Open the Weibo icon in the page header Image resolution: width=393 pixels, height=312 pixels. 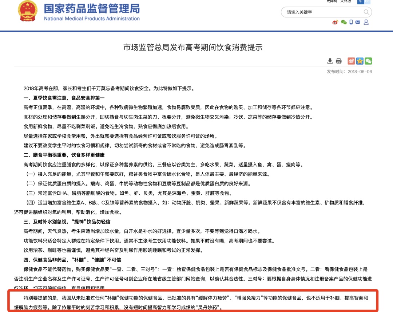tap(335, 22)
